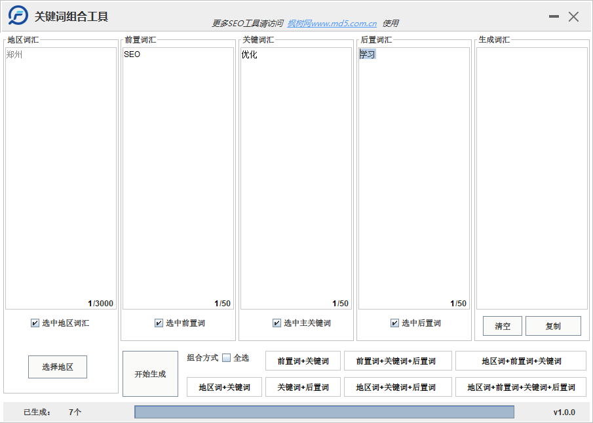The image size is (593, 423).
Task: Click the 选择地区 button
Action: click(58, 367)
